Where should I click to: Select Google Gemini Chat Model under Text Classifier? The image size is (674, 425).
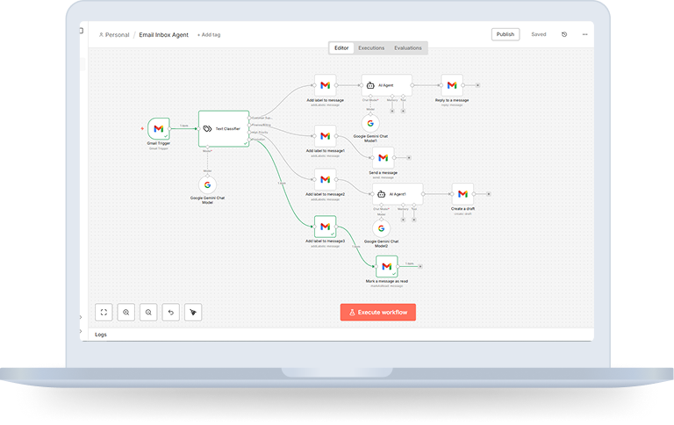[x=208, y=184]
